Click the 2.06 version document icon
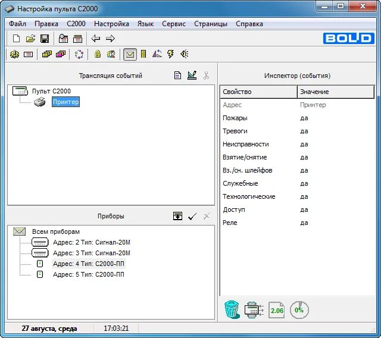The width and height of the screenshot is (381, 338). point(276,310)
